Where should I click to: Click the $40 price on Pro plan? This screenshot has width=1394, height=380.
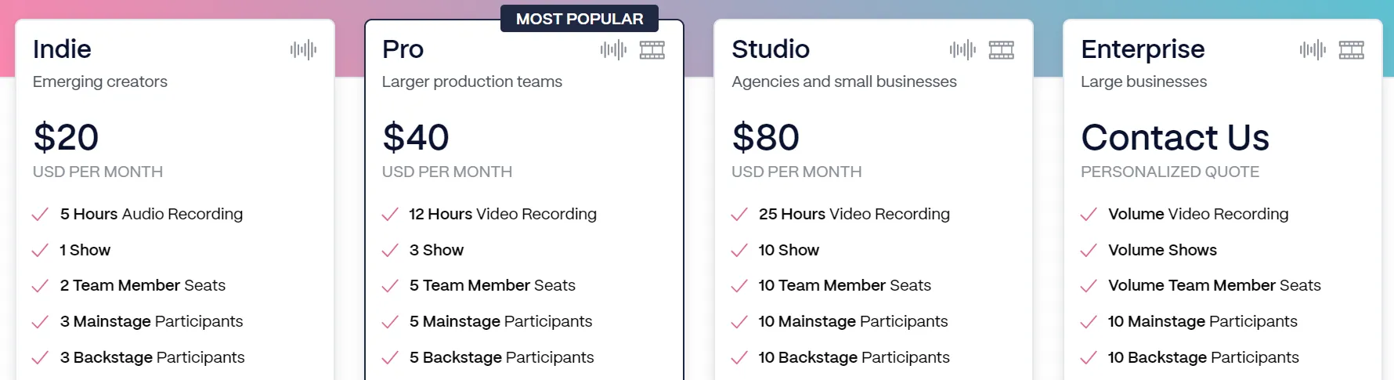416,138
